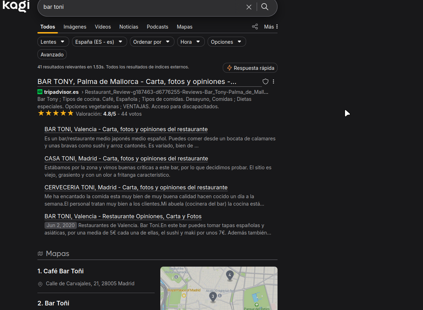Open BAR TONI, Valencia - Restaurante Opiniones link
This screenshot has height=310, width=423.
[123, 216]
